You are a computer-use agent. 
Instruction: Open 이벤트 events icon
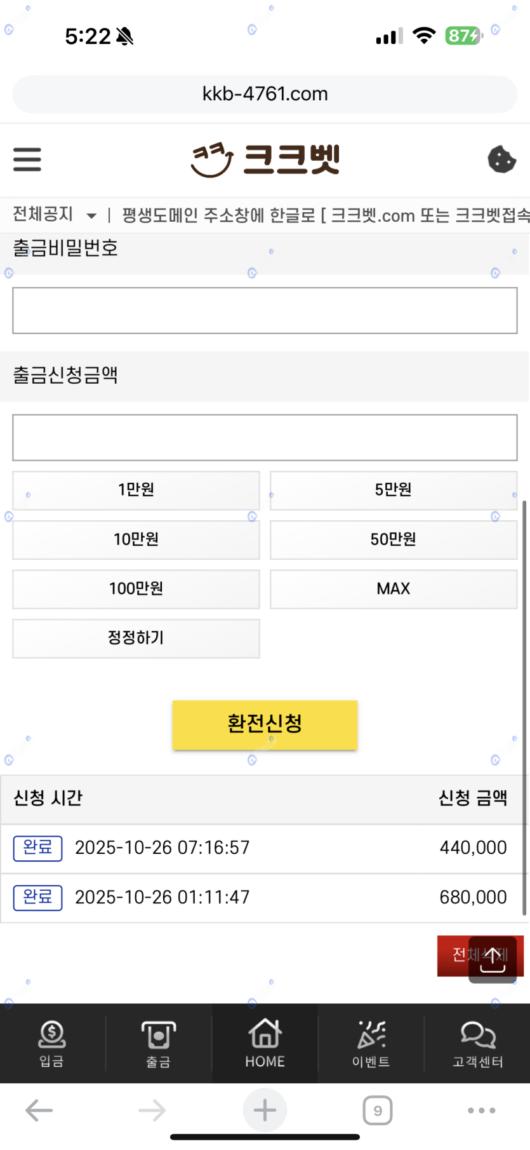[371, 1043]
